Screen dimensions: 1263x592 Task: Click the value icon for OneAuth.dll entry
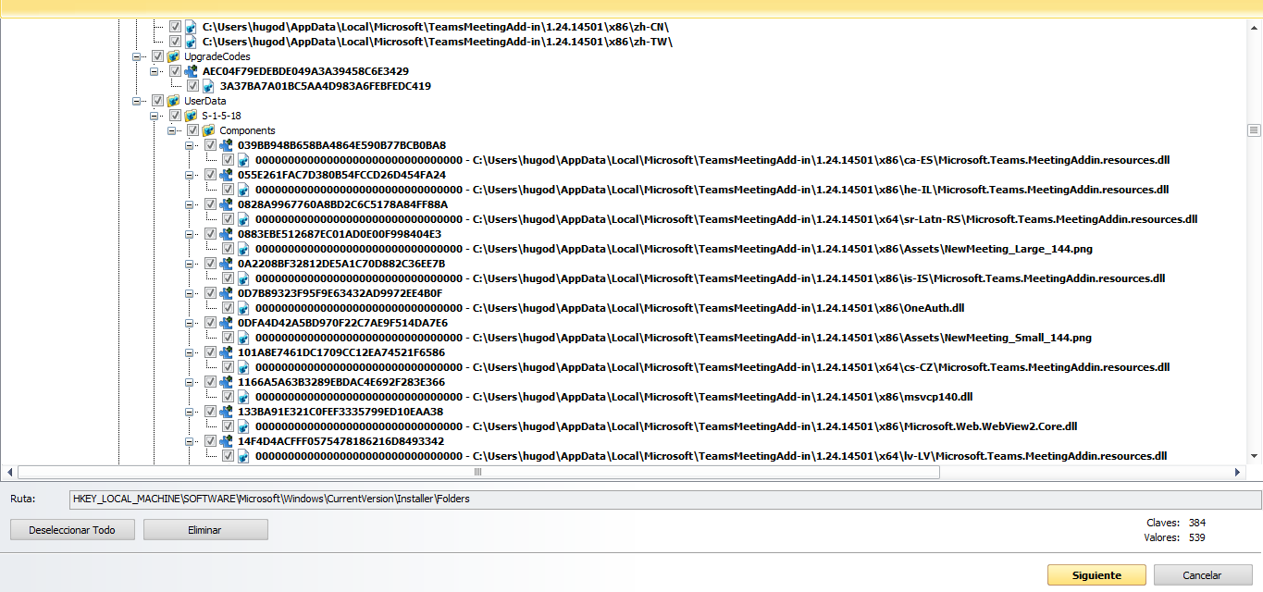243,308
